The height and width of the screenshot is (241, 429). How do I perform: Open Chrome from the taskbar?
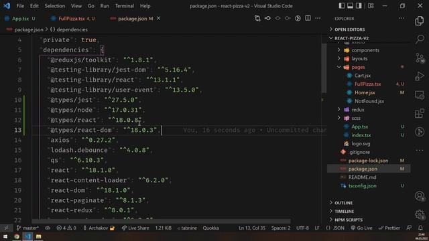click(17, 236)
